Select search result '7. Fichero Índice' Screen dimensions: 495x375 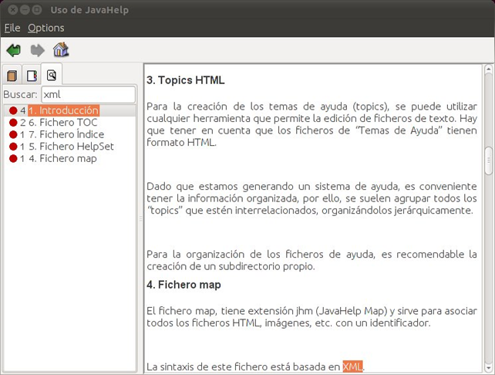[x=66, y=134]
